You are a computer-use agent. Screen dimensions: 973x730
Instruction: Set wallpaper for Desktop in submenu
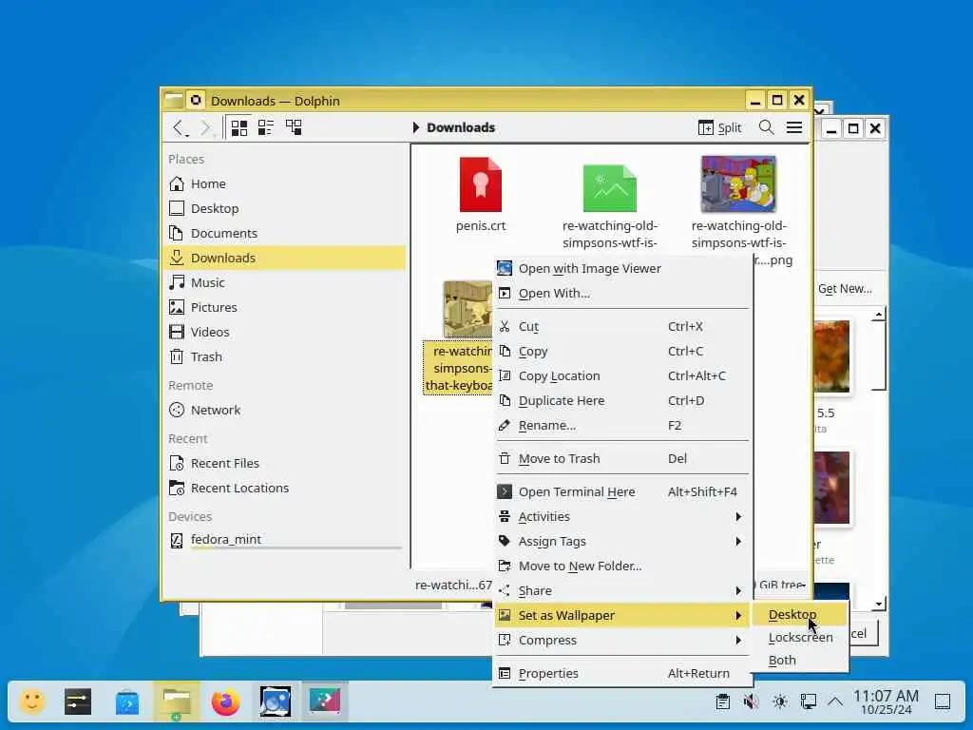coord(799,615)
